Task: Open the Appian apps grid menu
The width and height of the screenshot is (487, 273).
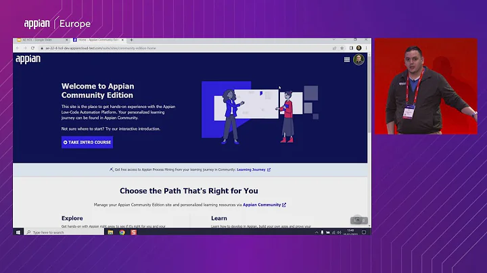Action: click(346, 59)
